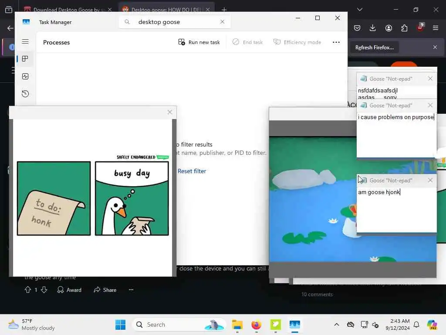446x335 pixels.
Task: Open the clock showing 2:43 AM
Action: 398,325
